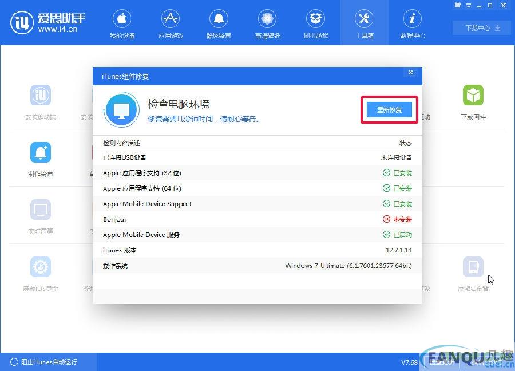The image size is (515, 371).
Task: Click the 修复需要几分钟时间 notice text
Action: (204, 119)
